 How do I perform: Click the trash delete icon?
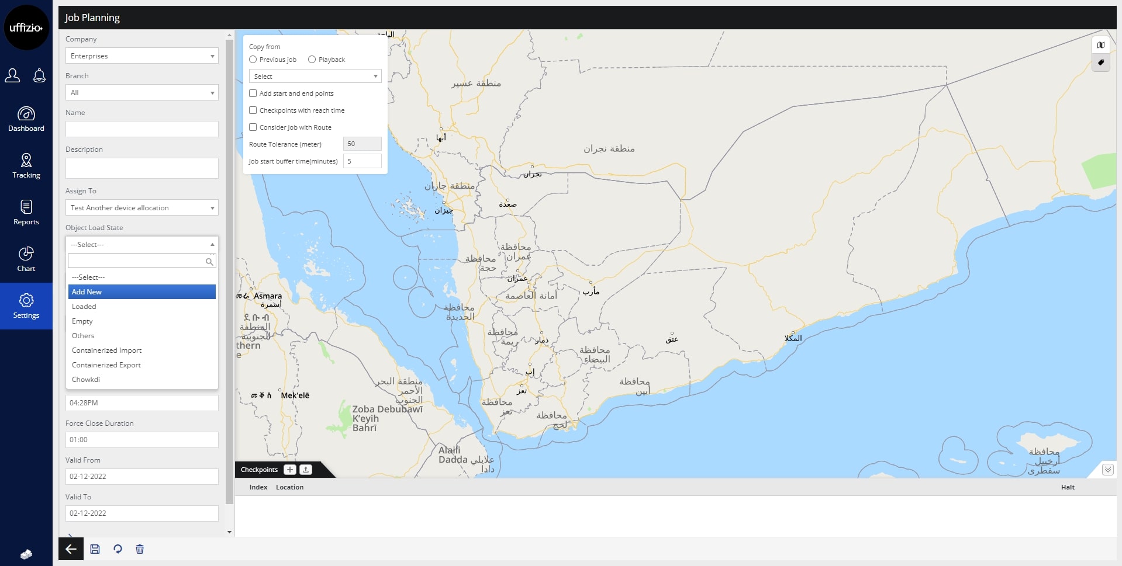click(140, 549)
